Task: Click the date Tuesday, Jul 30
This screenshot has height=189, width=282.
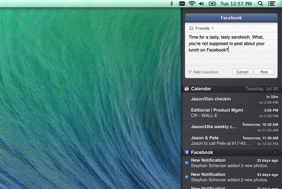Action: point(262,89)
